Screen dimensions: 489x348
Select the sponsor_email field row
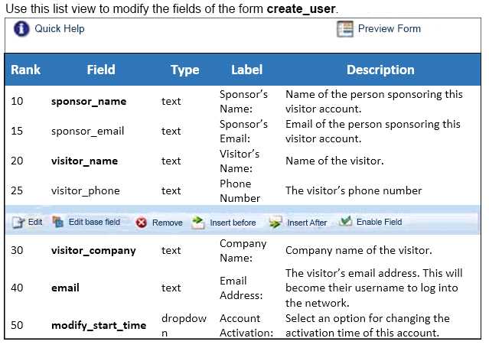[87, 131]
